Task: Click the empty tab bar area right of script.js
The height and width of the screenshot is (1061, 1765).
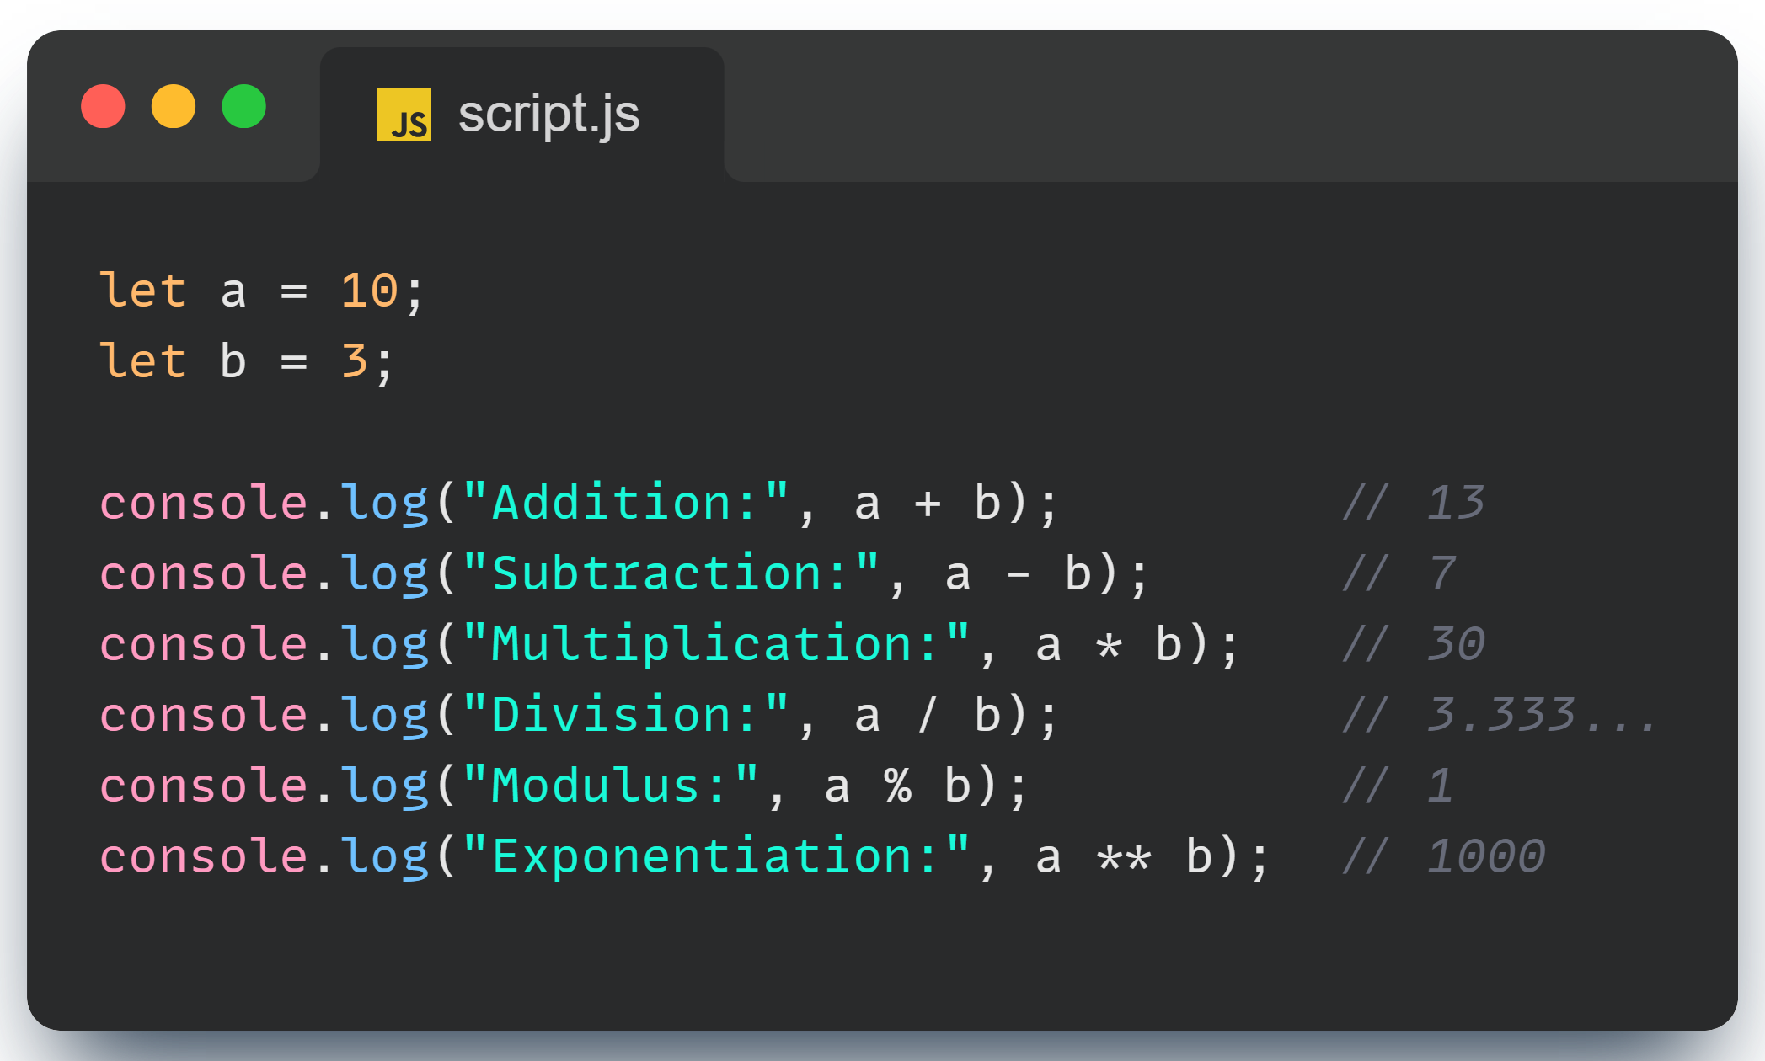Action: pos(1222,109)
